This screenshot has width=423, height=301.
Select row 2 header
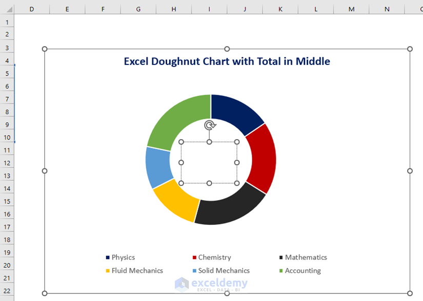point(7,34)
